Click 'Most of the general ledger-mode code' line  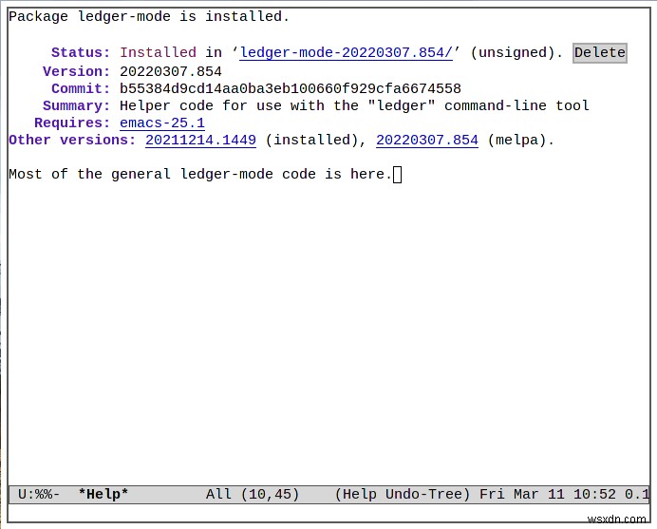pyautogui.click(x=200, y=174)
